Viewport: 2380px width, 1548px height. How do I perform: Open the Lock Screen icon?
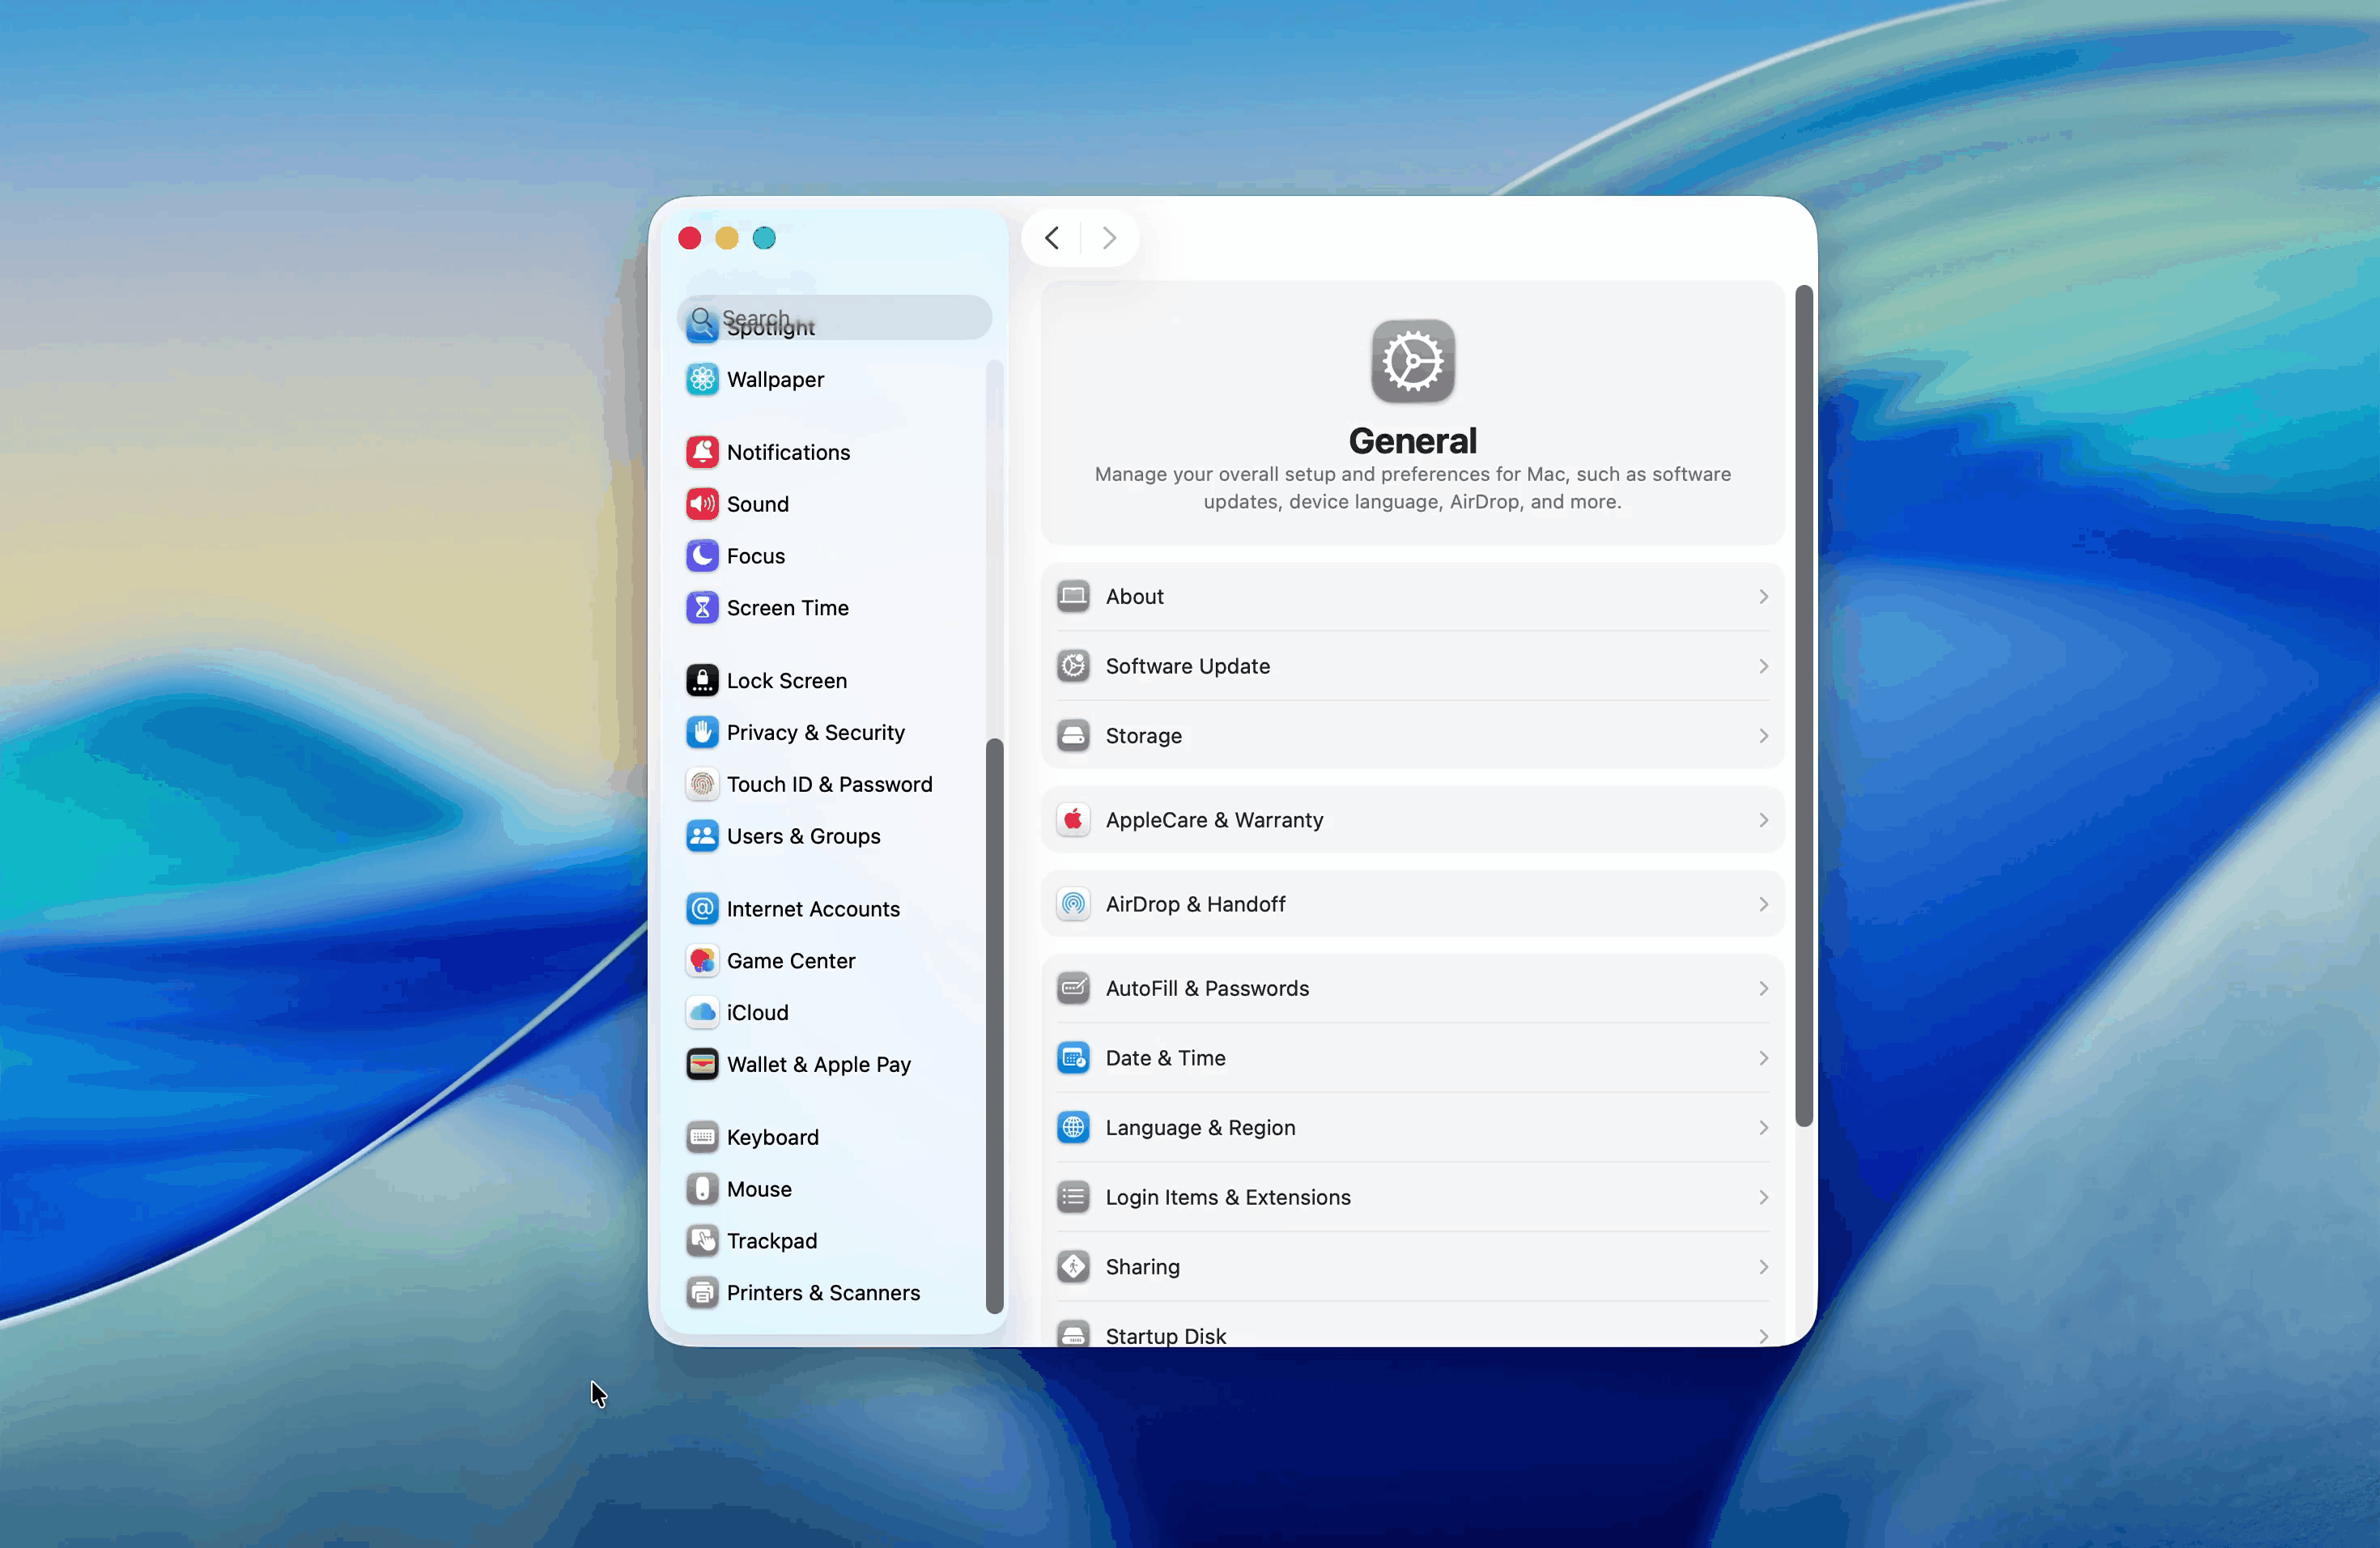[x=702, y=681]
